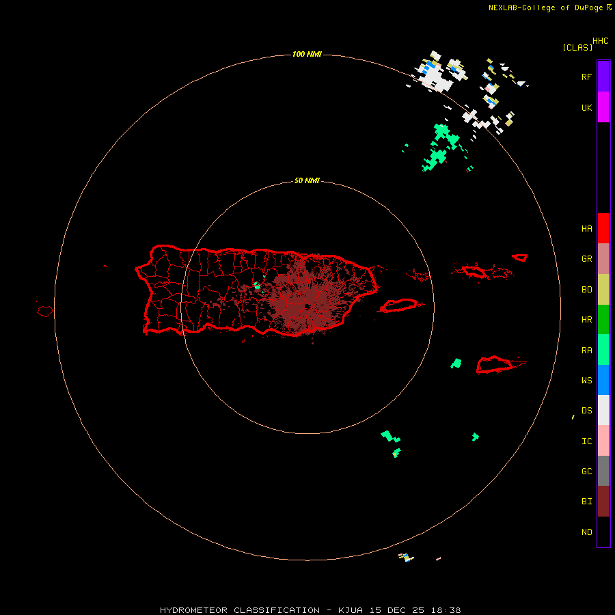This screenshot has width=615, height=615.
Task: Click the "BD" legend label
Action: 586,290
